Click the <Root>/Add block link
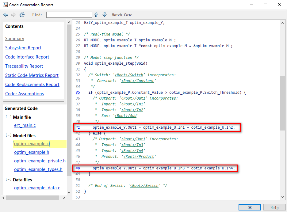The height and width of the screenshot is (212, 287). (x=125, y=116)
